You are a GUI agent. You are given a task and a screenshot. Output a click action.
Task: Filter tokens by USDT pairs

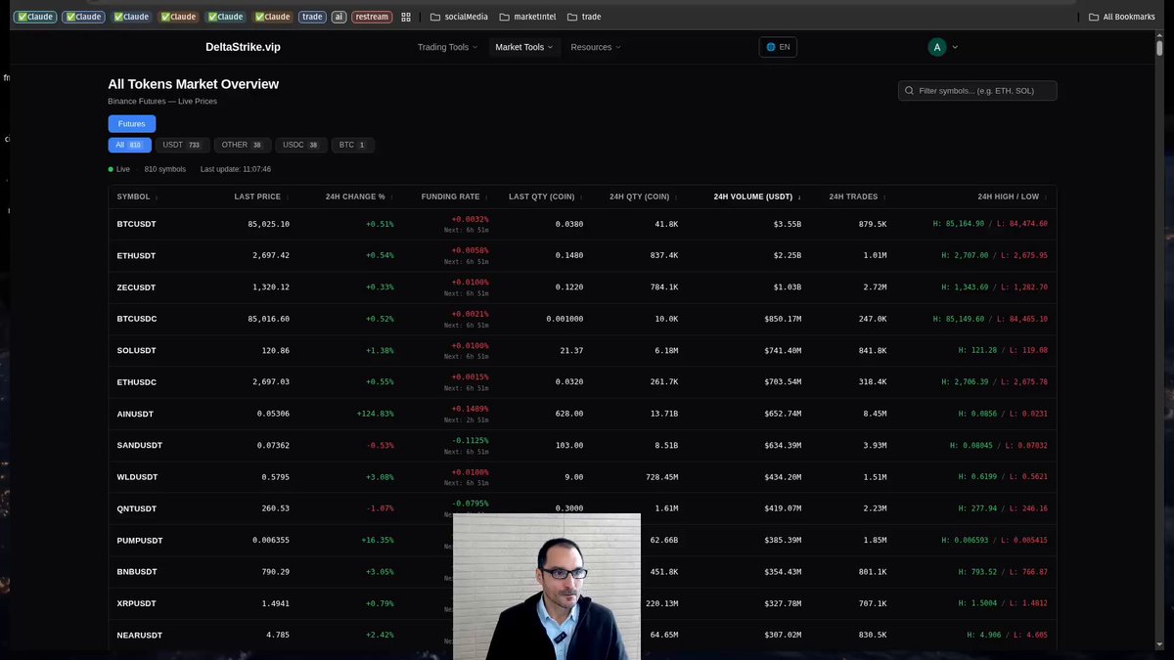(182, 145)
